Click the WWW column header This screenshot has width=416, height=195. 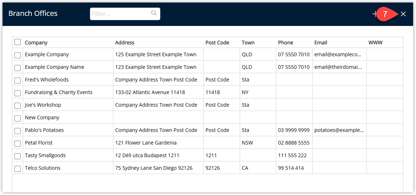(376, 43)
